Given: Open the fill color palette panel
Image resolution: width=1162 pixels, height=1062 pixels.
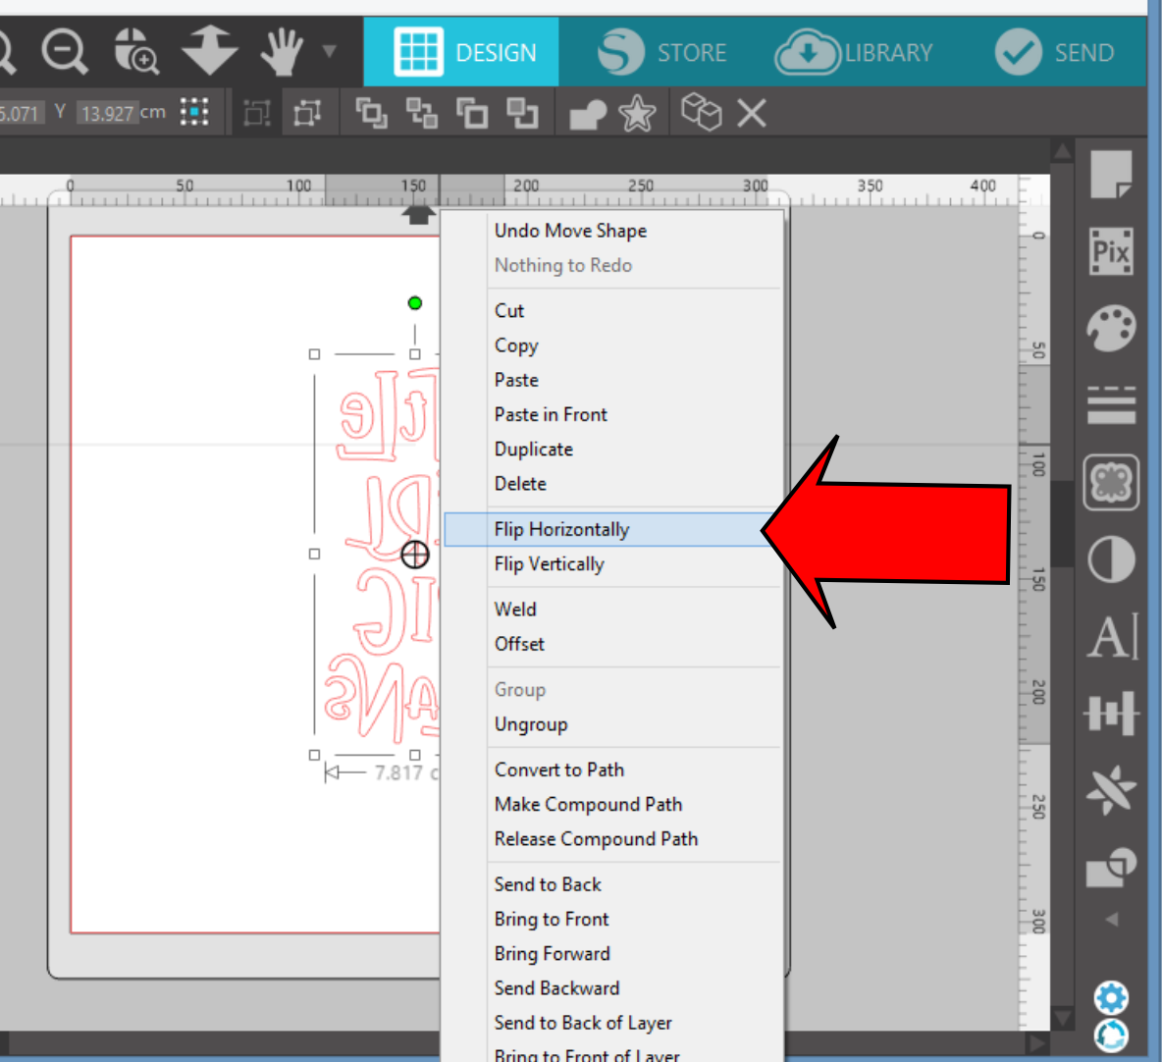Looking at the screenshot, I should [1111, 328].
